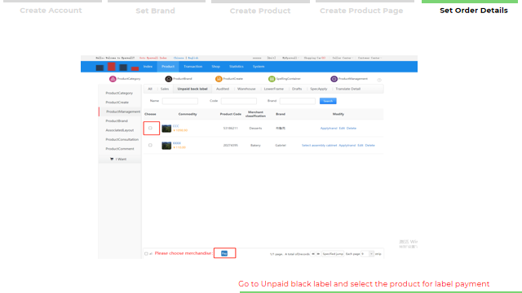Focus the Name search field

(180, 101)
